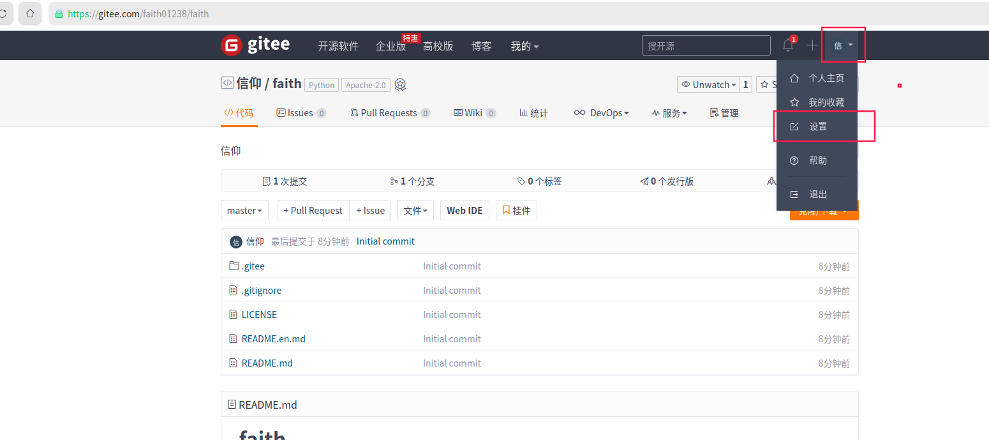Viewport: 989px width, 440px height.
Task: Click the committer avatar icon 信
Action: tap(235, 241)
